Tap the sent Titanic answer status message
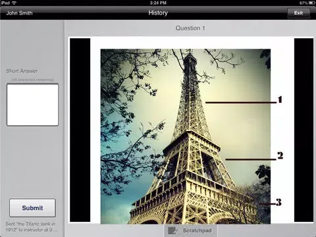This screenshot has height=237, width=316. (x=32, y=227)
